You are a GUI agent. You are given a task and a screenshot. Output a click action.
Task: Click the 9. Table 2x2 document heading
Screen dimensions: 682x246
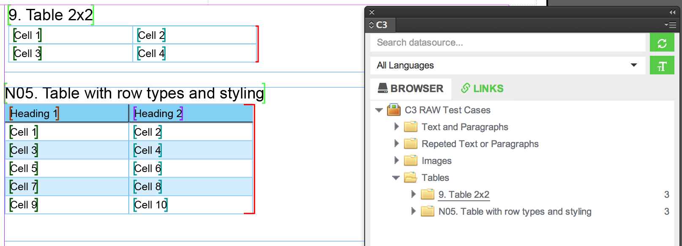pos(51,15)
